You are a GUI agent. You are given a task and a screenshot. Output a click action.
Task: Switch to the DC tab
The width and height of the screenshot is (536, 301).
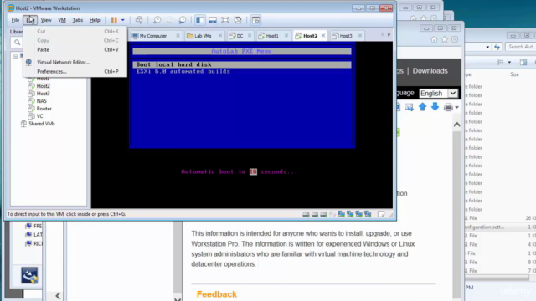pos(240,36)
